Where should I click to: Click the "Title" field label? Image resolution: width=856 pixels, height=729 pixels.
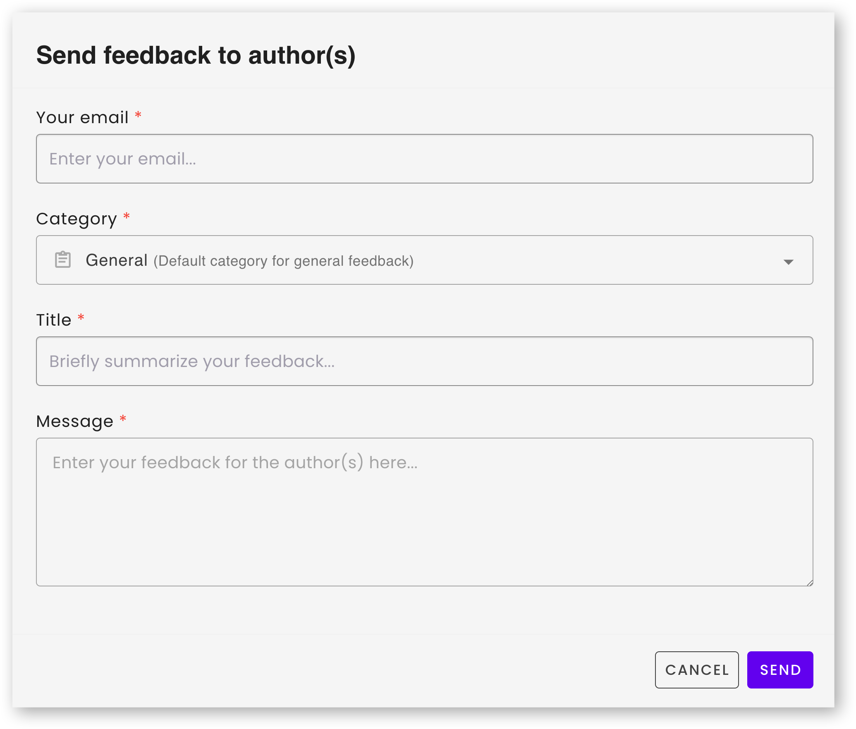[x=54, y=320]
